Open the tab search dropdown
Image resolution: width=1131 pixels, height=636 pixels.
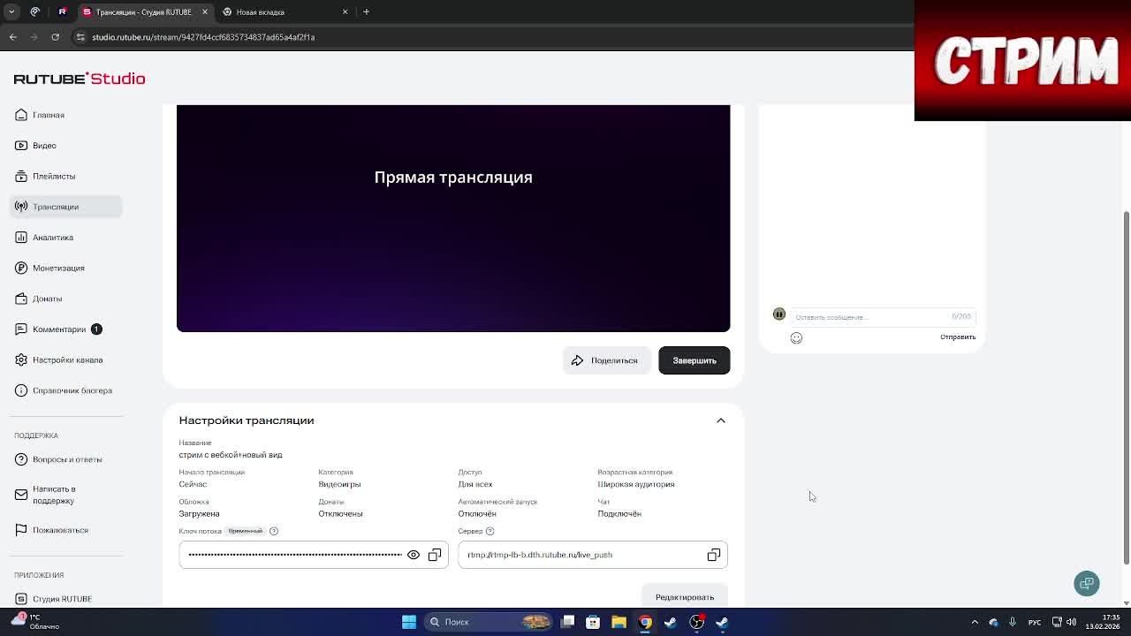(11, 12)
